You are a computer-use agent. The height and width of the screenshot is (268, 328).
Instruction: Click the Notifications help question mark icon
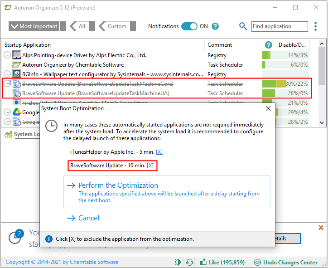pos(215,26)
